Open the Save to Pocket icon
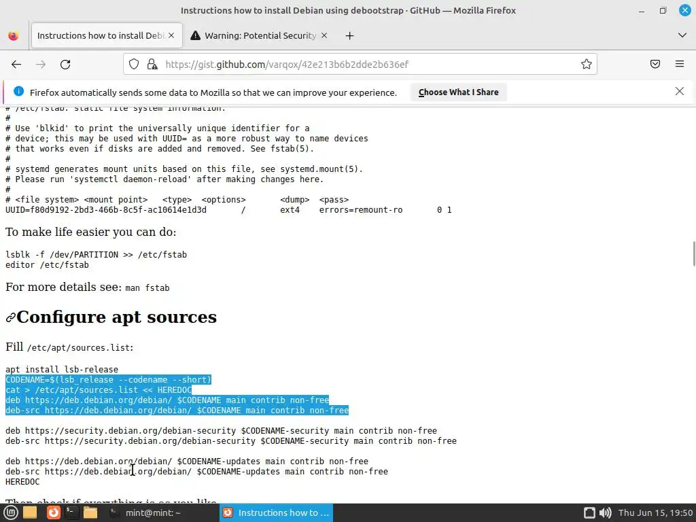 click(655, 65)
